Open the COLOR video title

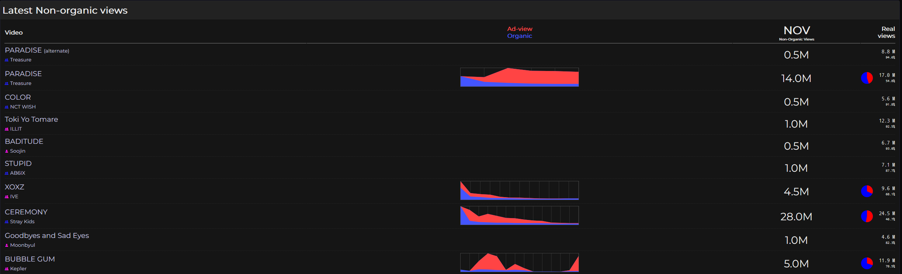18,97
